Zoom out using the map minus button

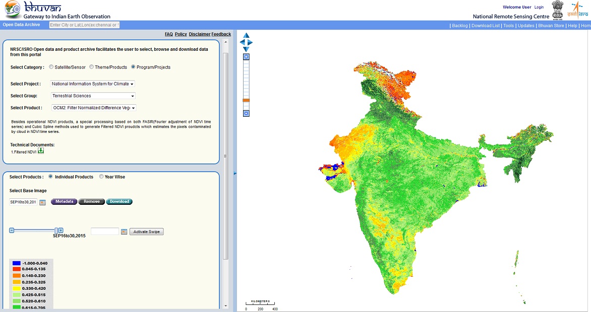coord(246,113)
